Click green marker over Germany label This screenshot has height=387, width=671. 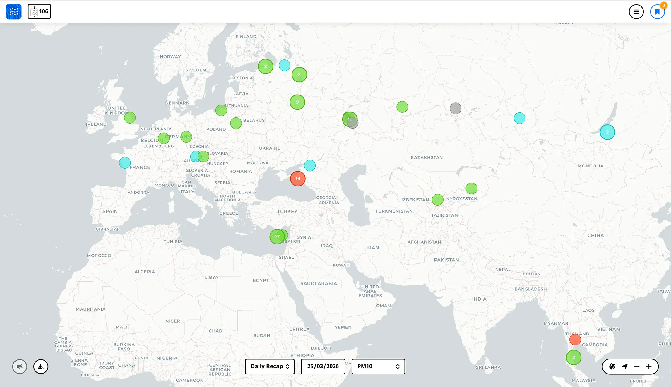click(186, 137)
